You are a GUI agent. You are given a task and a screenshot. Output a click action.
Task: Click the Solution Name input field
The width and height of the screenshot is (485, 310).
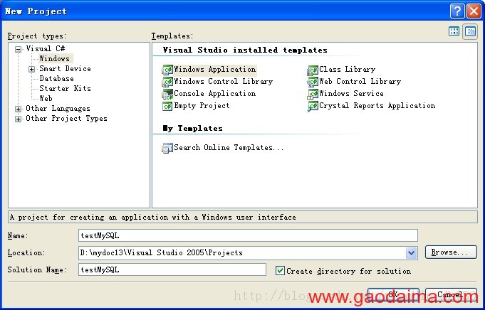click(x=172, y=269)
